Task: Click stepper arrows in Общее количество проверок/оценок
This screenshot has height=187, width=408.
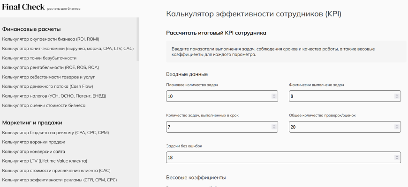Action: pyautogui.click(x=397, y=127)
